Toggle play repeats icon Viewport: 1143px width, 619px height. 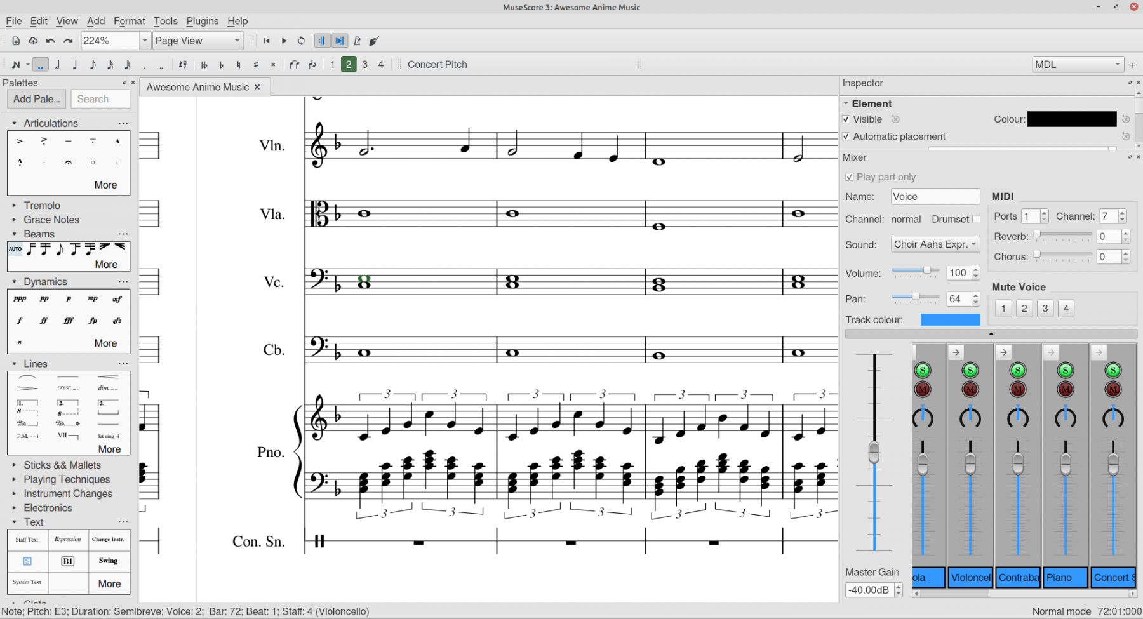pyautogui.click(x=322, y=41)
